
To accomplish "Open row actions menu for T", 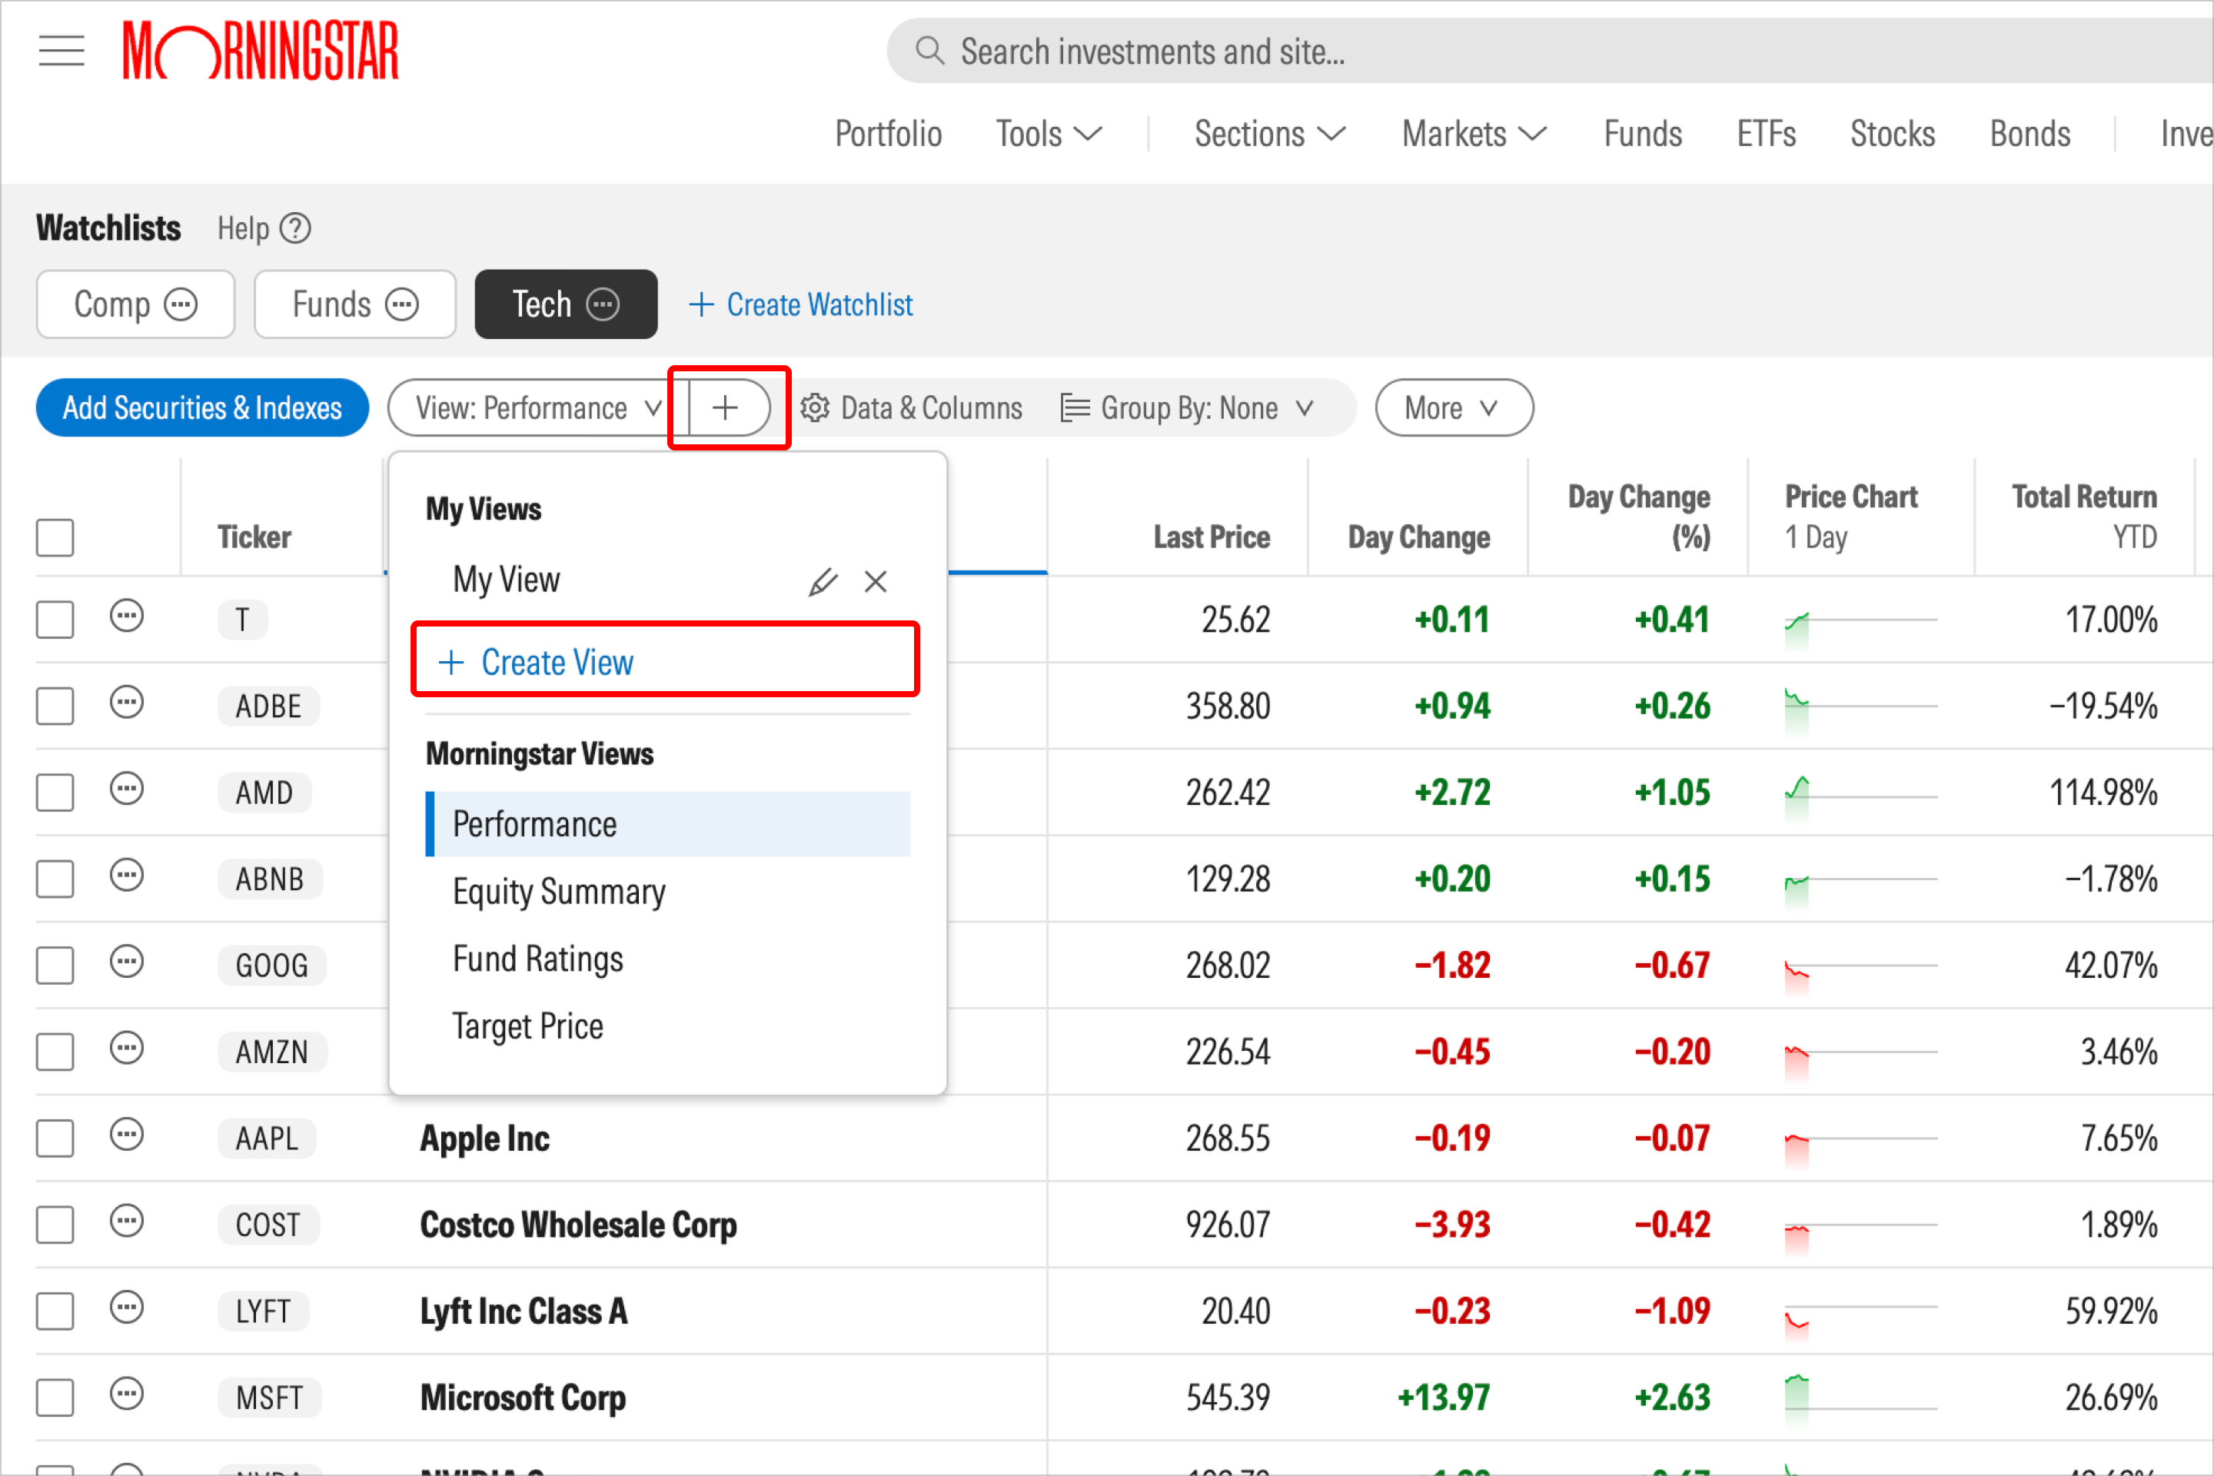I will click(x=126, y=617).
